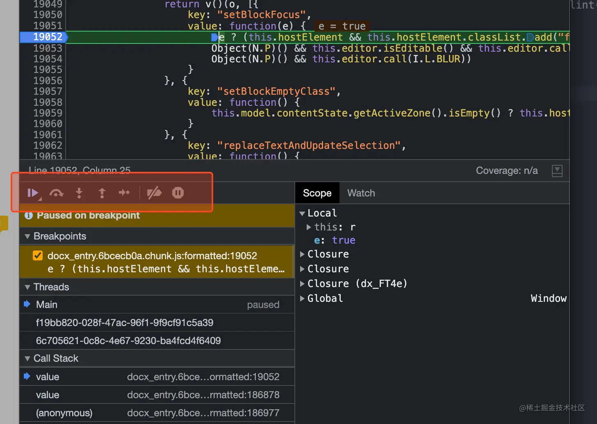Screen dimensions: 597x424
Task: Click 'I.L.BLUR' in line 19054
Action: coord(437,59)
